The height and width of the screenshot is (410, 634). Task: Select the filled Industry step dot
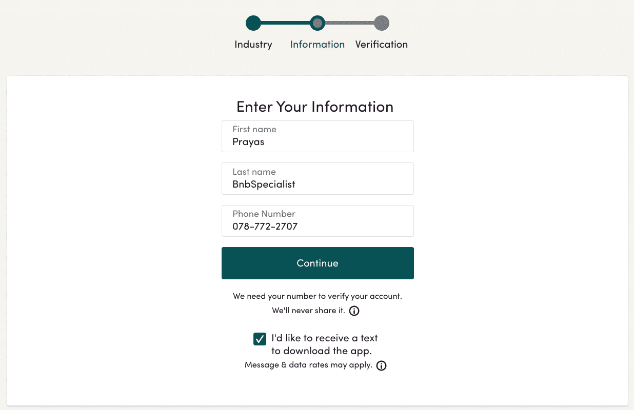(x=253, y=23)
